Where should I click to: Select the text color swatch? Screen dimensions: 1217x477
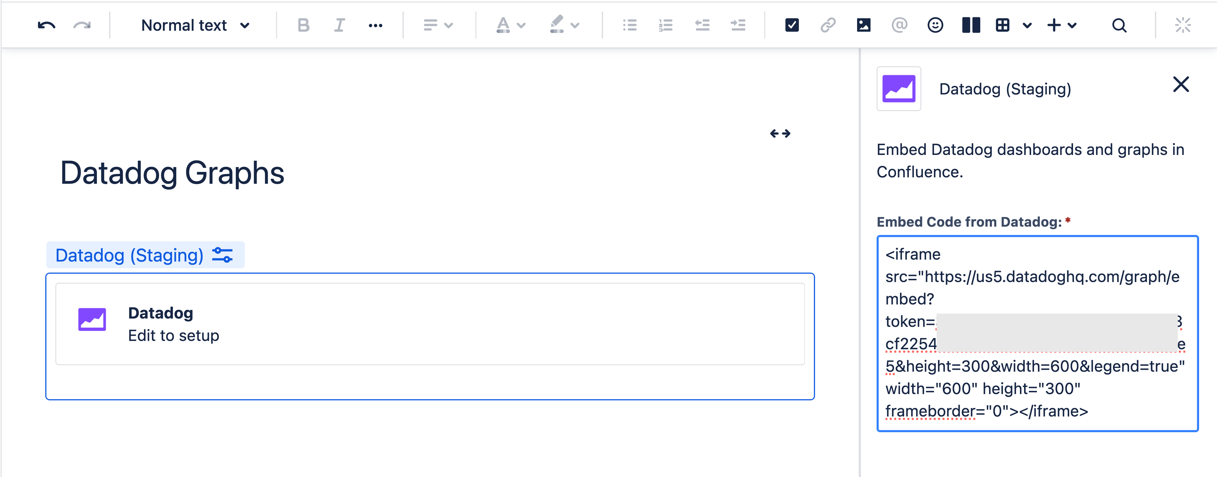[x=503, y=26]
